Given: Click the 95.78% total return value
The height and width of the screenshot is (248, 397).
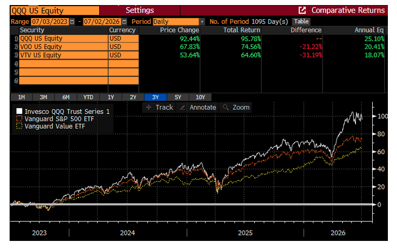Looking at the screenshot, I should click(x=251, y=38).
